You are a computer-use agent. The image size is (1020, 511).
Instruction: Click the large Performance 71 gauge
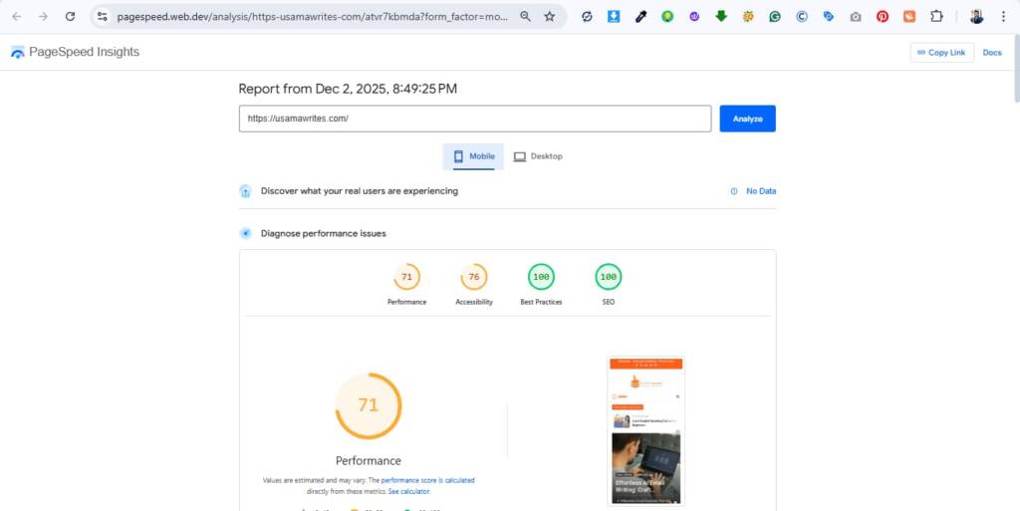click(x=369, y=405)
